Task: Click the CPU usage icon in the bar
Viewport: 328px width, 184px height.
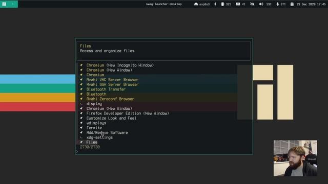Action: (222, 4)
